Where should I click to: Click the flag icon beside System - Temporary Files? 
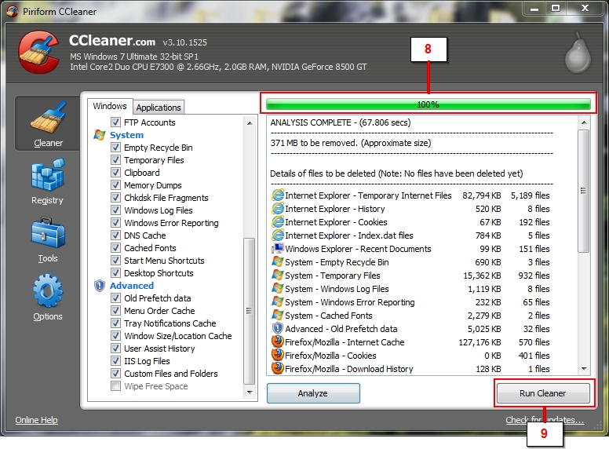click(x=277, y=275)
